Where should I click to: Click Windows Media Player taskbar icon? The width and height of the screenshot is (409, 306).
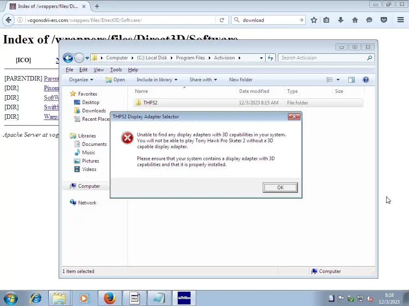click(x=84, y=298)
